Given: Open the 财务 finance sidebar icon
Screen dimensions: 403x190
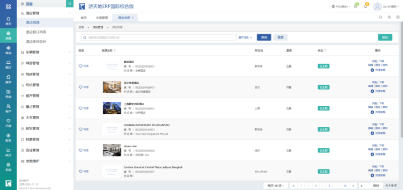Looking at the screenshot, I should tap(8, 137).
